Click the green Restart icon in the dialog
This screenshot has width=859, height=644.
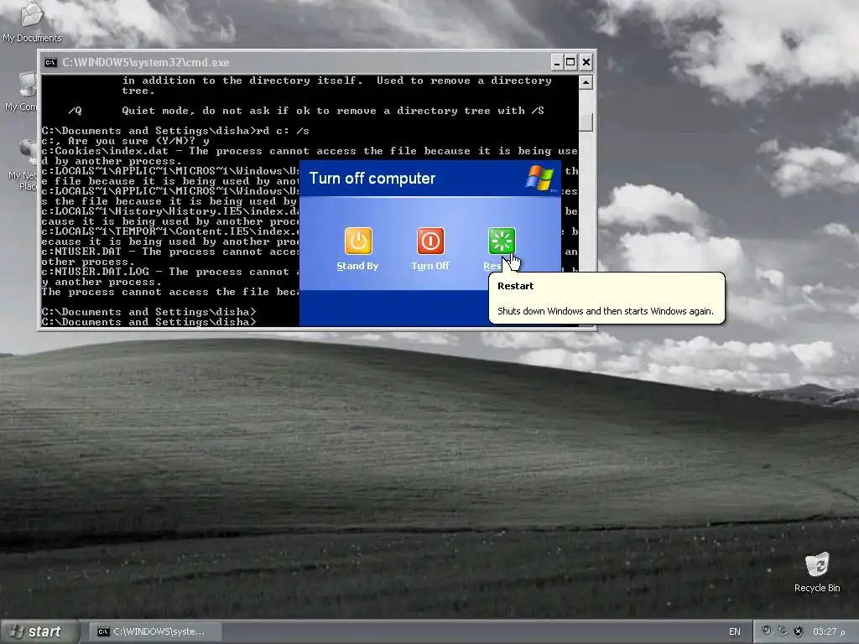pyautogui.click(x=502, y=241)
